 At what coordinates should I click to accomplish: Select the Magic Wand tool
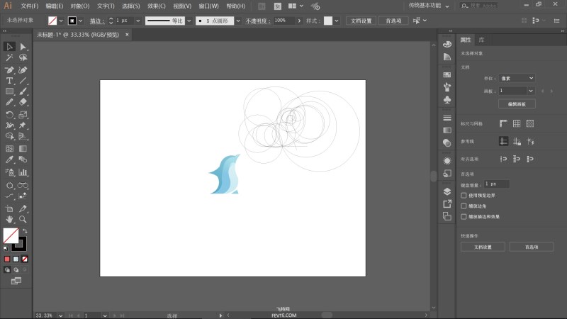(x=9, y=57)
